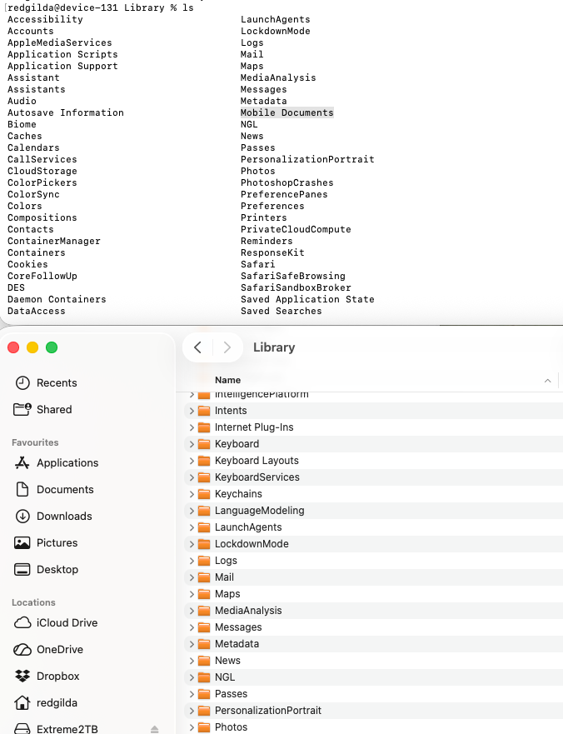
Task: Open OneDrive location
Action: click(48, 650)
